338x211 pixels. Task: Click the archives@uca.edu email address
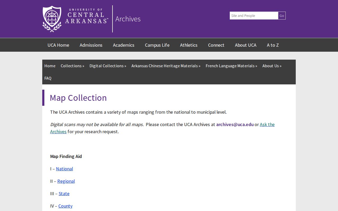[235, 124]
